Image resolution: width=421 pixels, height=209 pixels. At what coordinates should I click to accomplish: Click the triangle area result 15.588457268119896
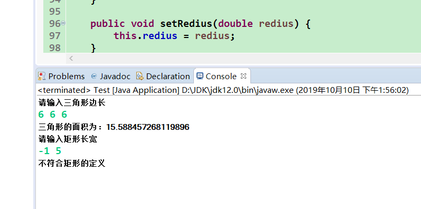[x=148, y=127]
